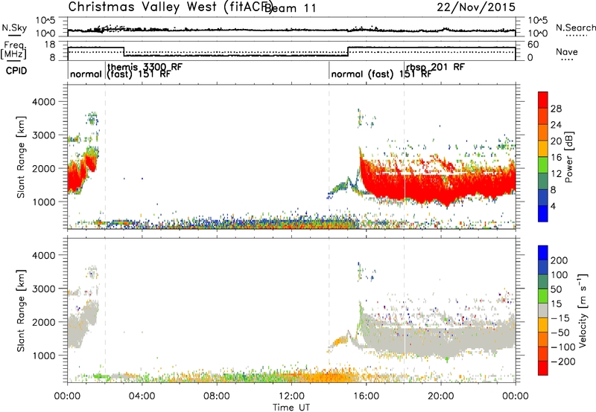Pick the bottom red Velocity colorbar swatch
Screen dimensions: 596x412
(x=543, y=368)
